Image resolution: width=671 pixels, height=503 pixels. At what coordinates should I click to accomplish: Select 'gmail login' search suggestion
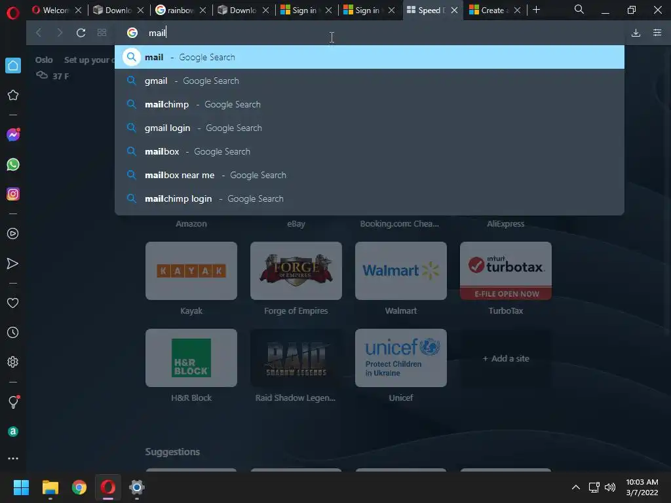point(370,128)
